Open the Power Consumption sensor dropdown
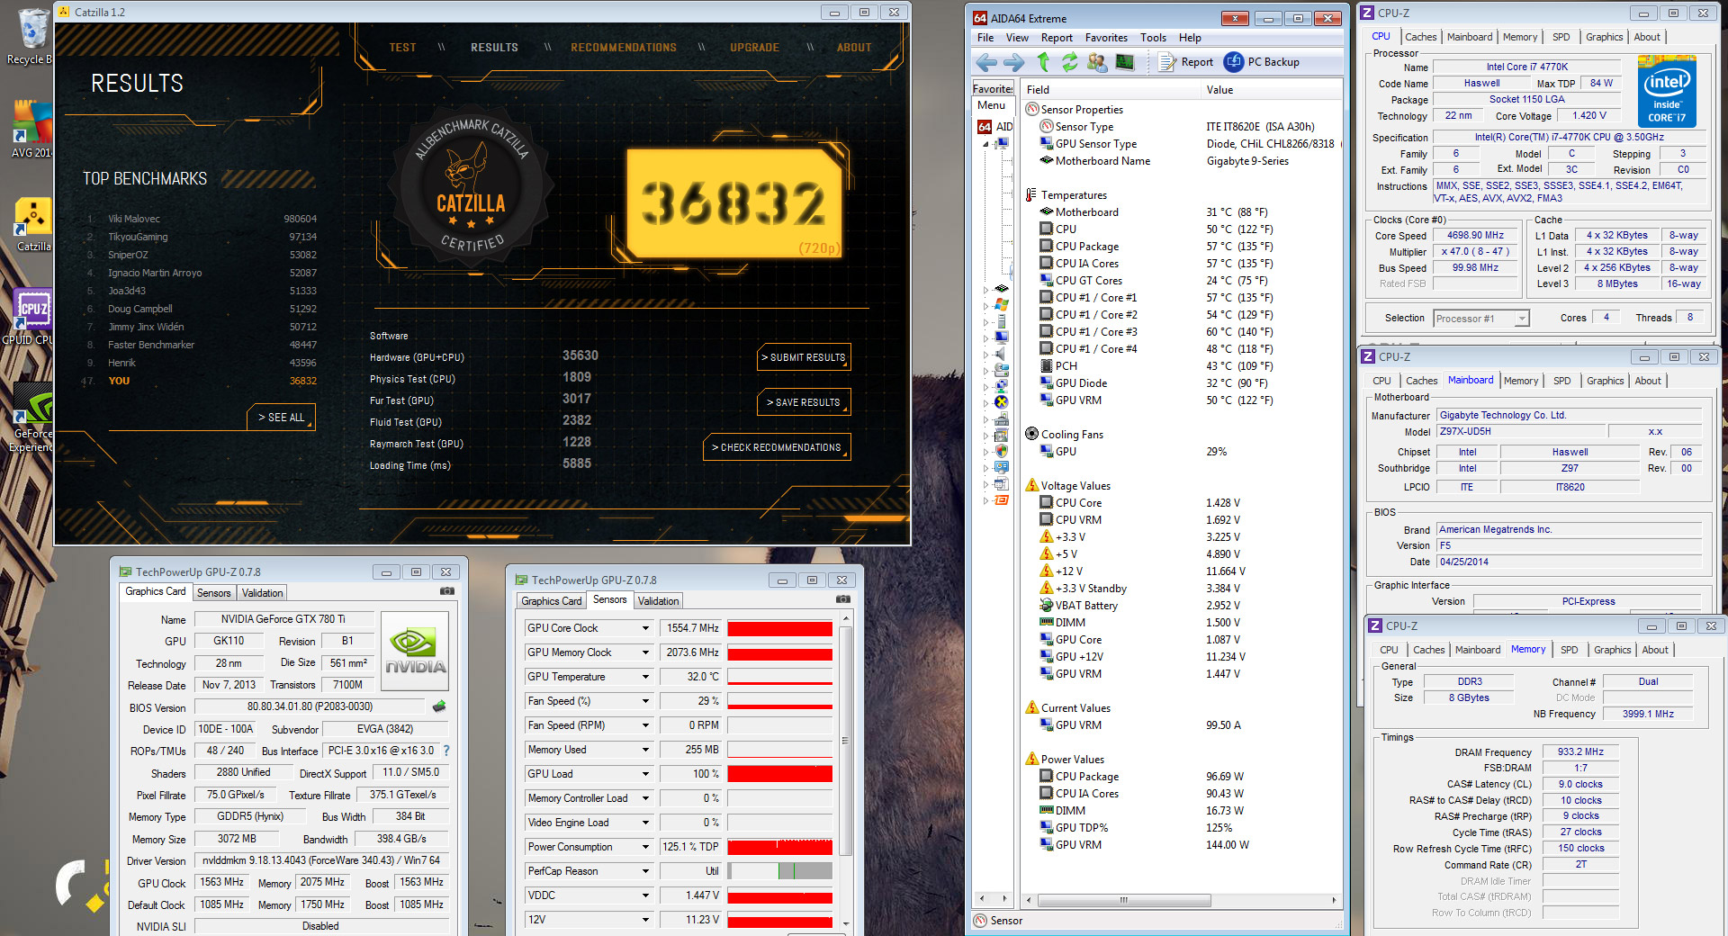This screenshot has width=1728, height=936. tap(645, 847)
